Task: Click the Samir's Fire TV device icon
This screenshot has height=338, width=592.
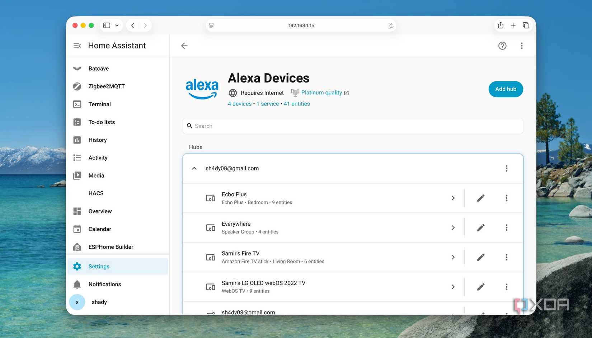Action: (211, 257)
